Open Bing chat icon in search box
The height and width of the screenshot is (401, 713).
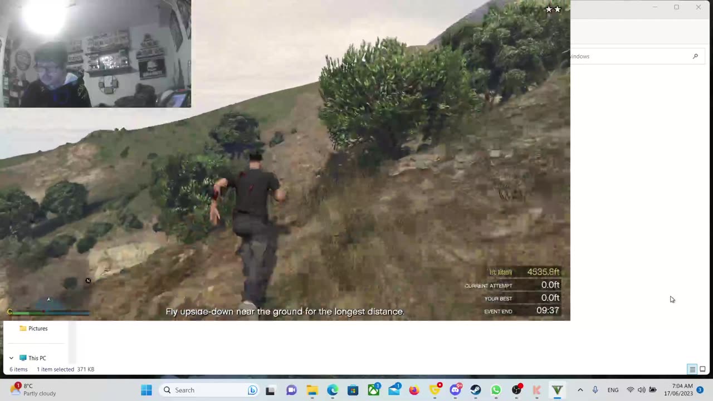[252, 390]
